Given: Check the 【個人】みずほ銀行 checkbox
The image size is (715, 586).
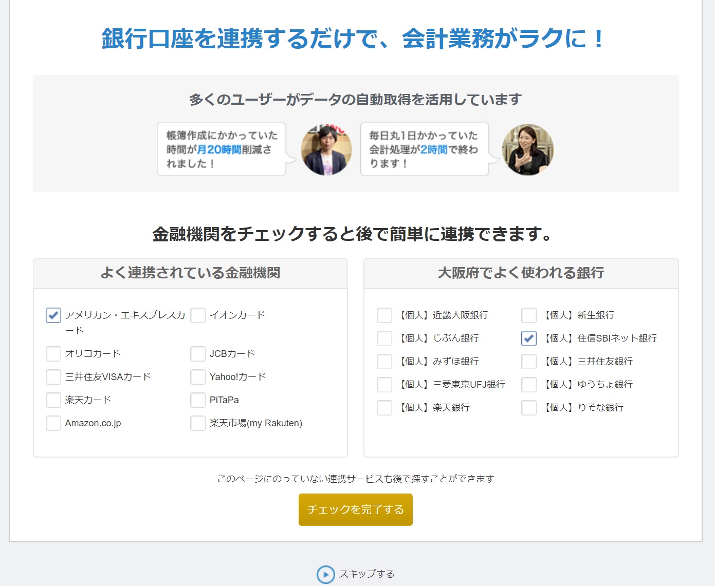Looking at the screenshot, I should [x=384, y=362].
